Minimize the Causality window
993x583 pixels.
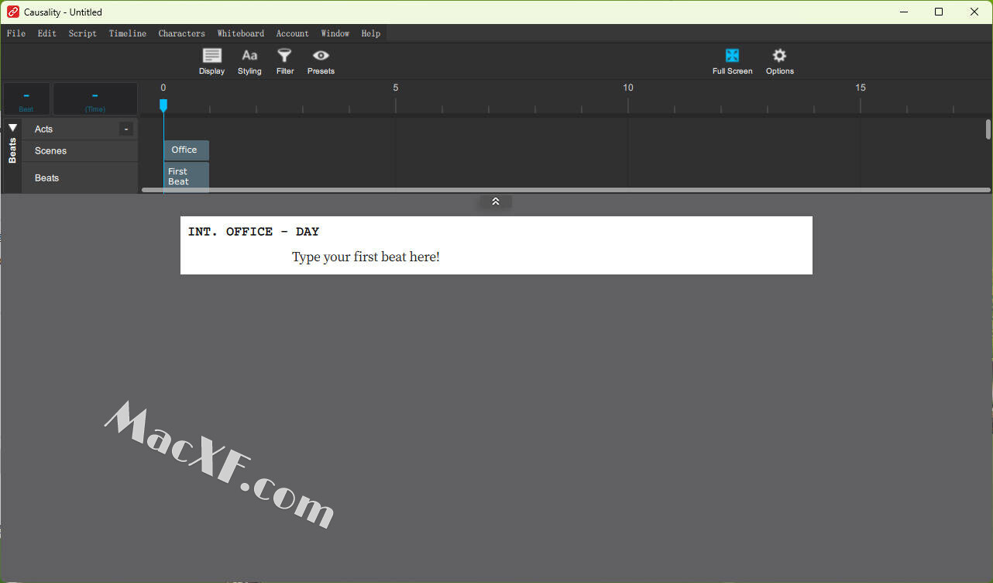tap(903, 12)
